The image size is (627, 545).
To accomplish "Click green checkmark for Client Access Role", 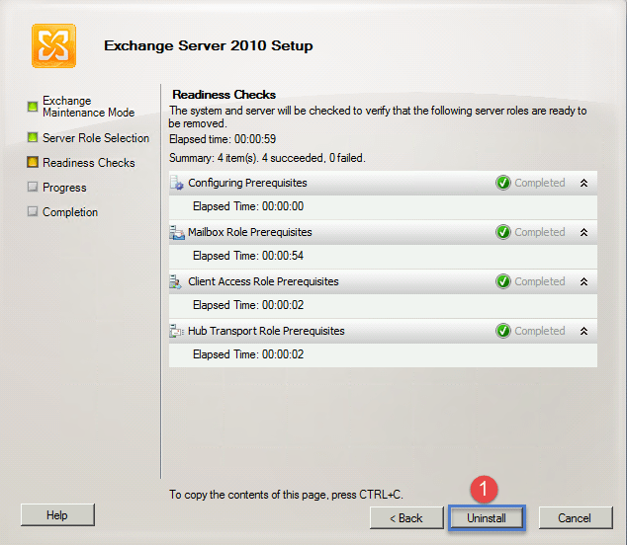I will (503, 282).
